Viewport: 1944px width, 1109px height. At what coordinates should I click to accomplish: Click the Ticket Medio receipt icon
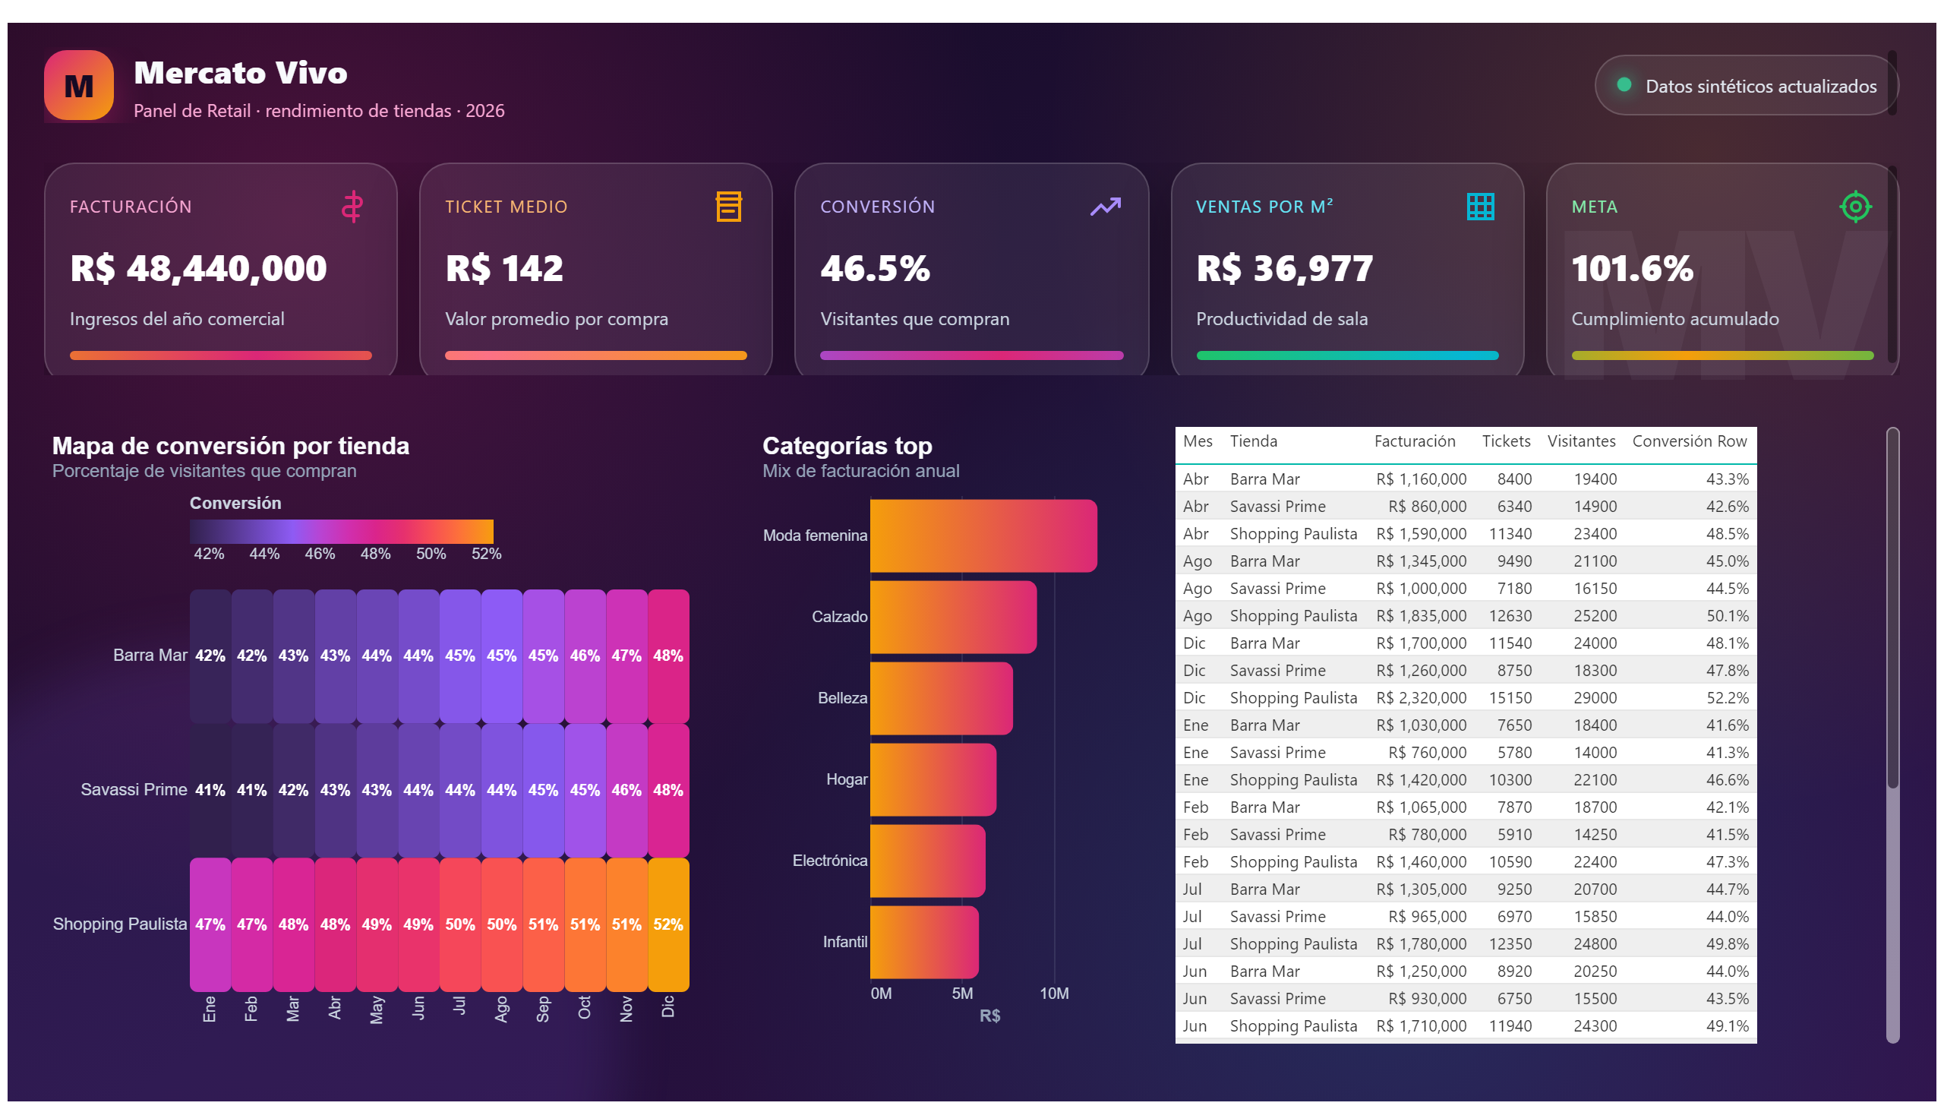pos(728,207)
